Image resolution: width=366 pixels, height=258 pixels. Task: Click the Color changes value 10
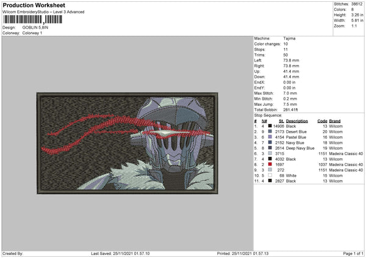pos(285,44)
